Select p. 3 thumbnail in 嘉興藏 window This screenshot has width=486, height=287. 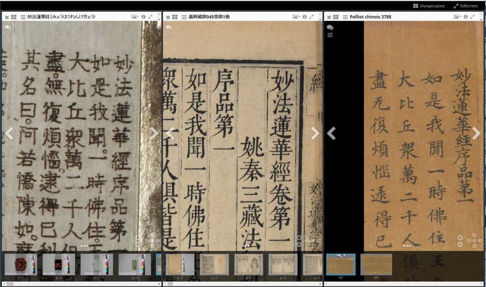coord(249,265)
